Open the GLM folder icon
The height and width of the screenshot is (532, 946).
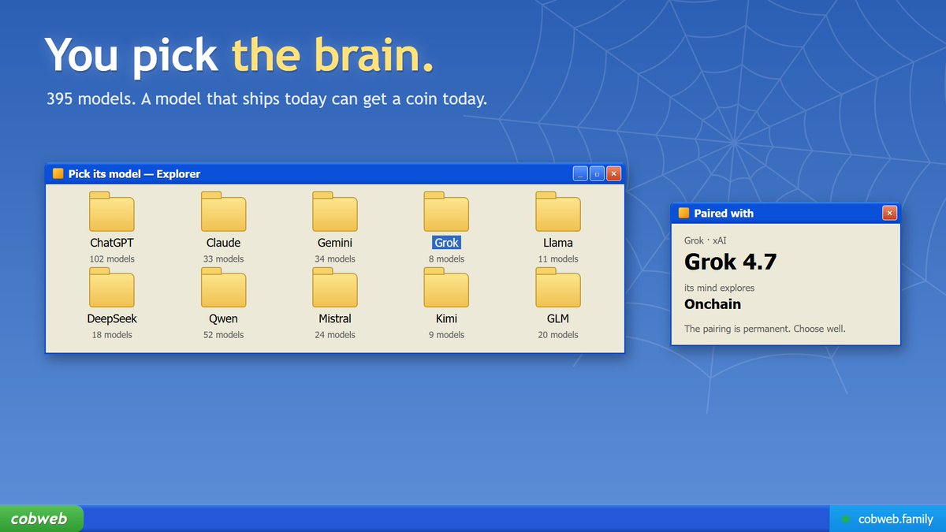tap(558, 287)
